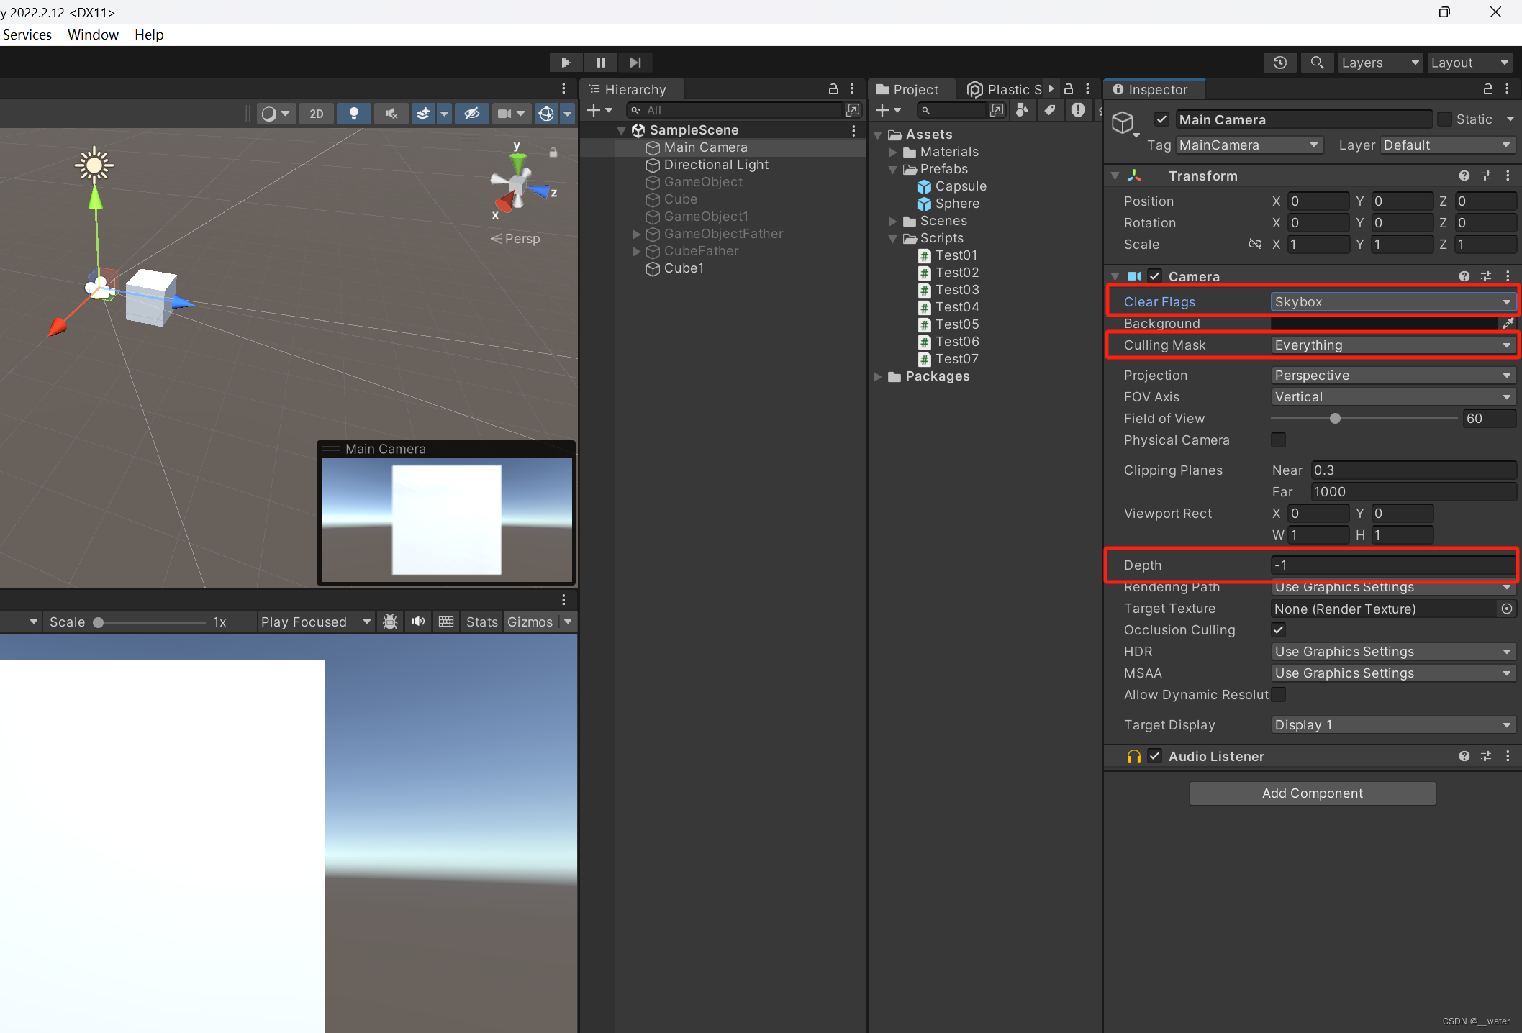Mute scene audio in the Scene view toolbar
This screenshot has width=1522, height=1033.
[391, 114]
